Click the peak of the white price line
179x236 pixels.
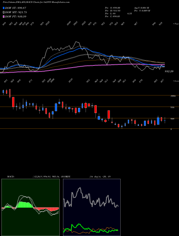click(x=77, y=42)
